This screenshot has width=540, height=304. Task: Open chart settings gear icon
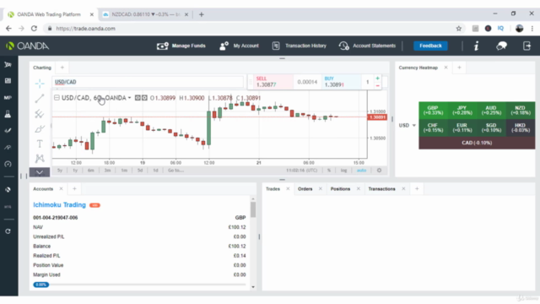(379, 171)
